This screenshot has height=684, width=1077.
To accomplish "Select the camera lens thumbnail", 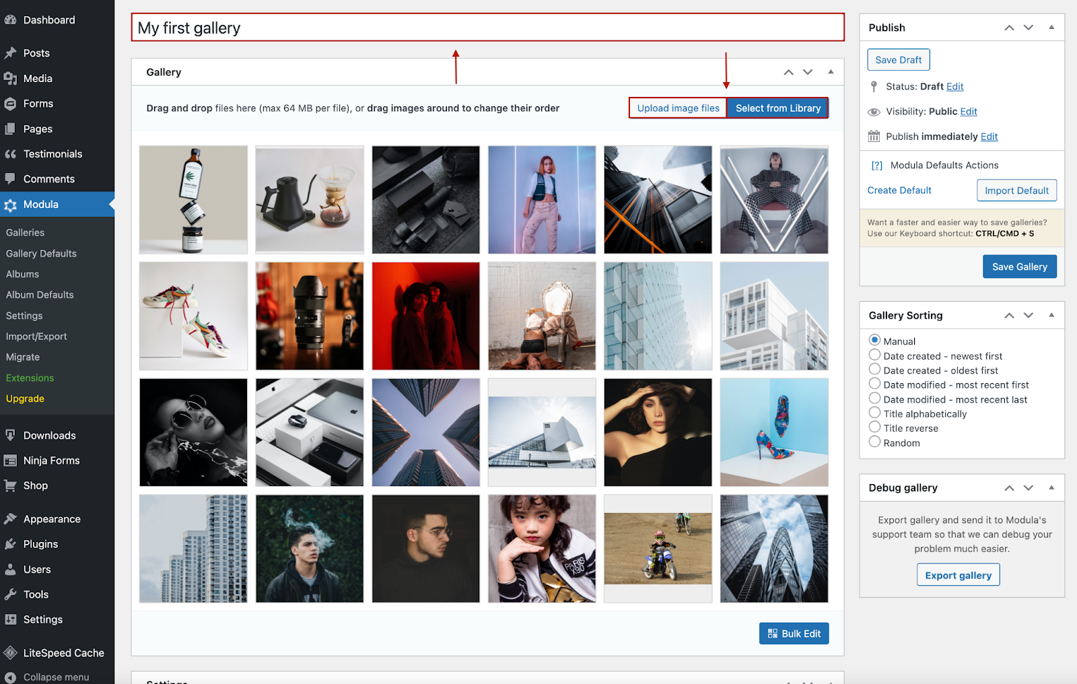I will click(x=310, y=316).
